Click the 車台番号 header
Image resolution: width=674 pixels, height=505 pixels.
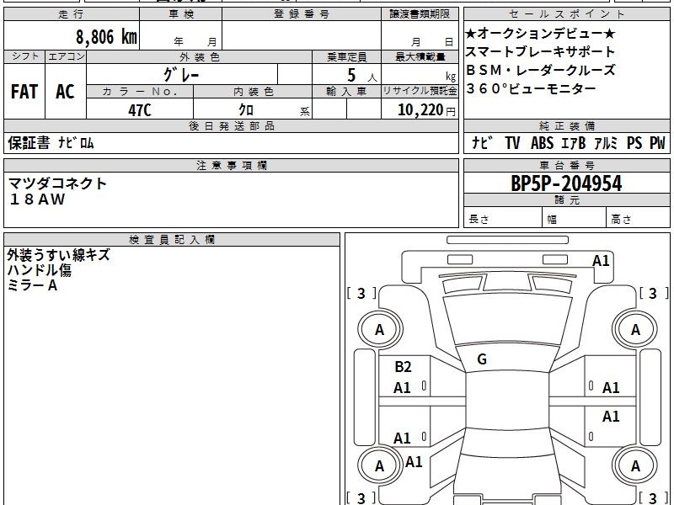pyautogui.click(x=566, y=165)
